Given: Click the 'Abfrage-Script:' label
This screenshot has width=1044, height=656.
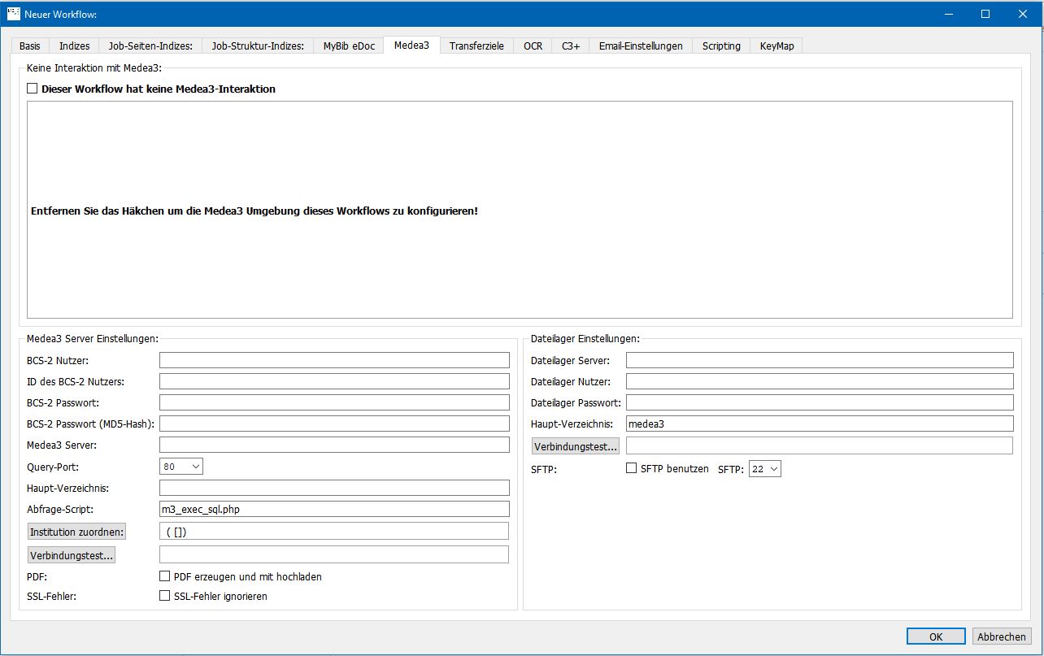Looking at the screenshot, I should click(x=60, y=509).
